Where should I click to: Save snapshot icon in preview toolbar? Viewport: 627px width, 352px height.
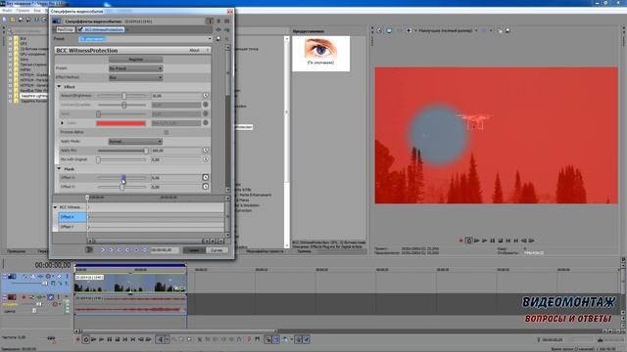(507, 30)
